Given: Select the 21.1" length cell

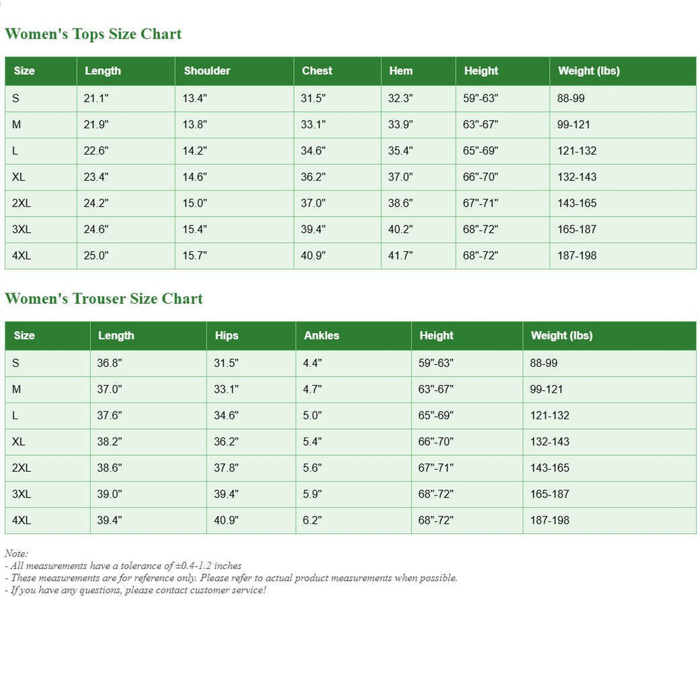Looking at the screenshot, I should tap(96, 99).
